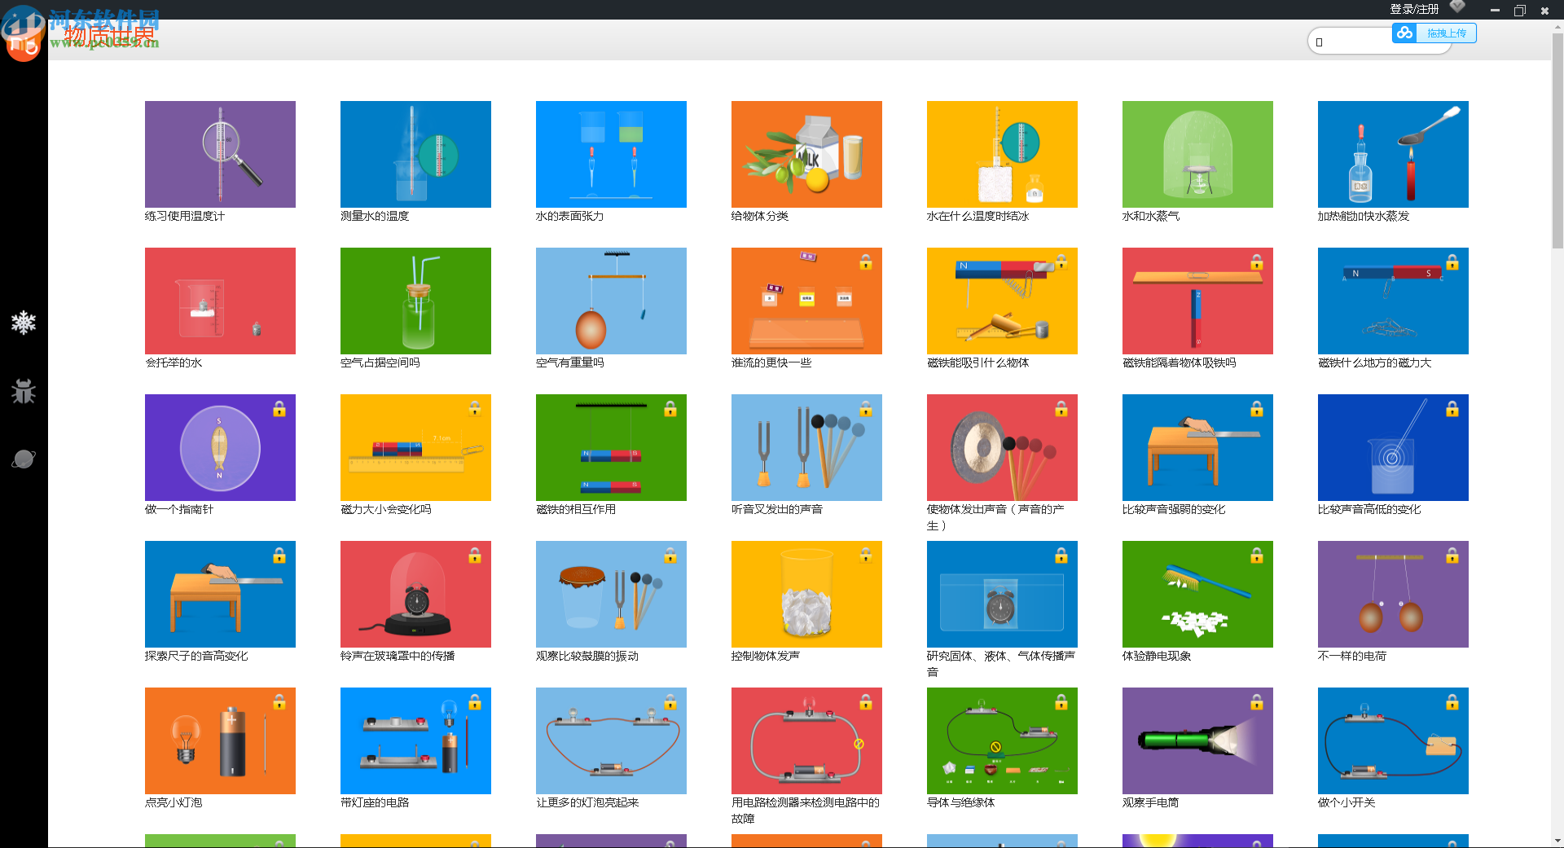Click the vertical scrollbar thumb
The image size is (1564, 848).
pos(1557,140)
